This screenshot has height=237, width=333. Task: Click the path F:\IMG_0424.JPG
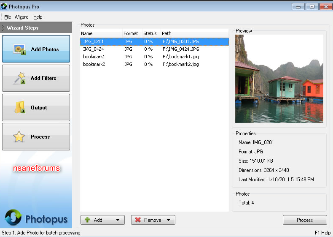[x=181, y=49]
